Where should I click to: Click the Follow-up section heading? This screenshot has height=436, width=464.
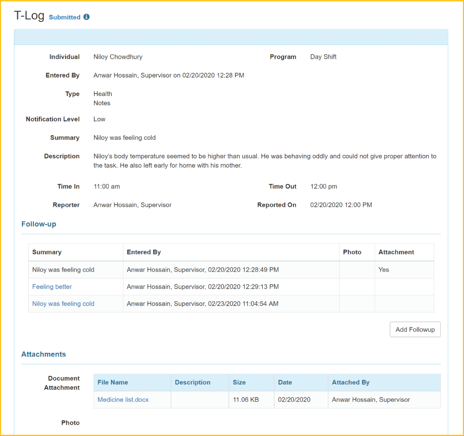click(39, 224)
